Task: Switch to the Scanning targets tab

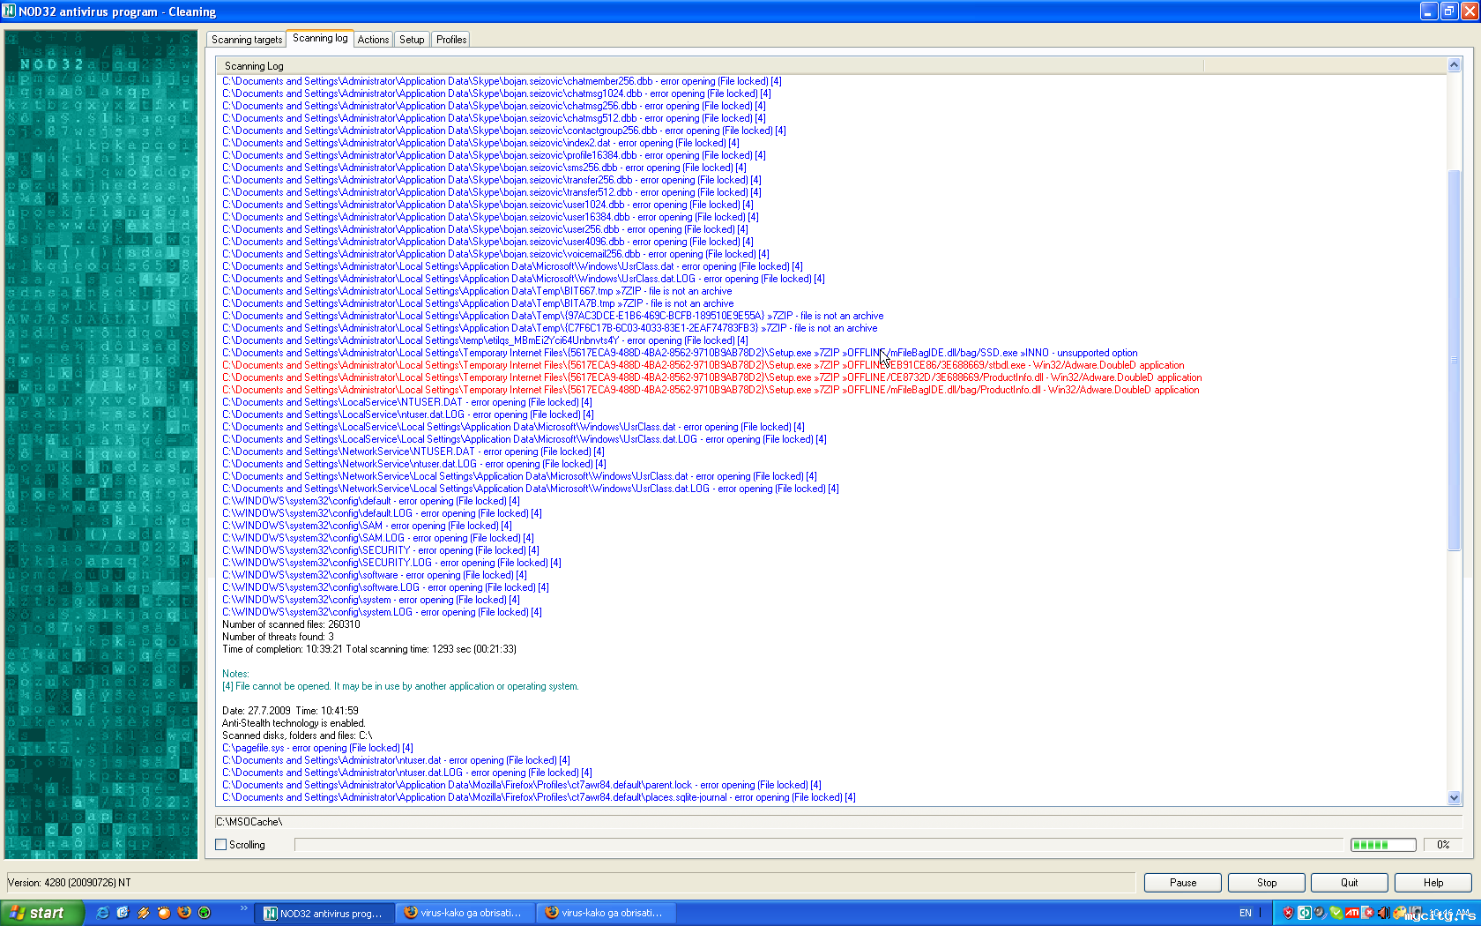Action: [247, 40]
